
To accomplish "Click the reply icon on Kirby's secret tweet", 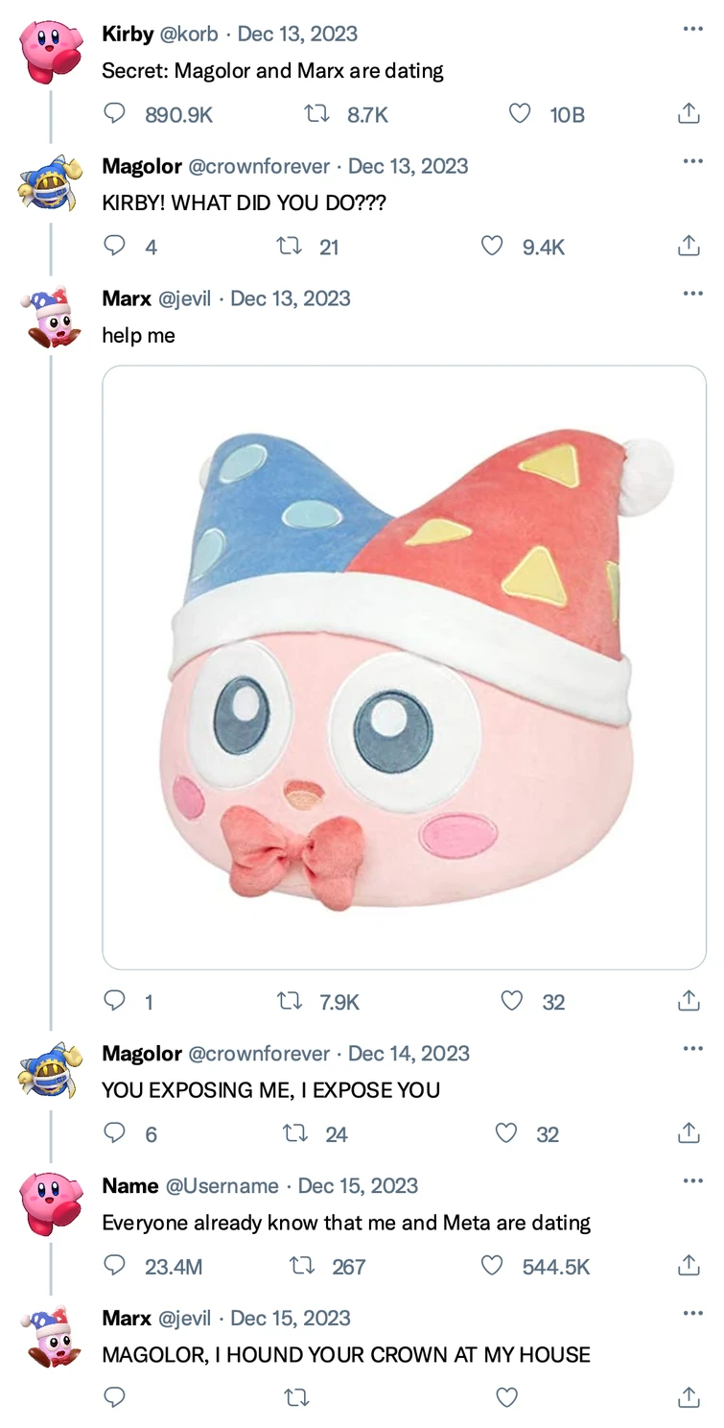I will tap(114, 112).
